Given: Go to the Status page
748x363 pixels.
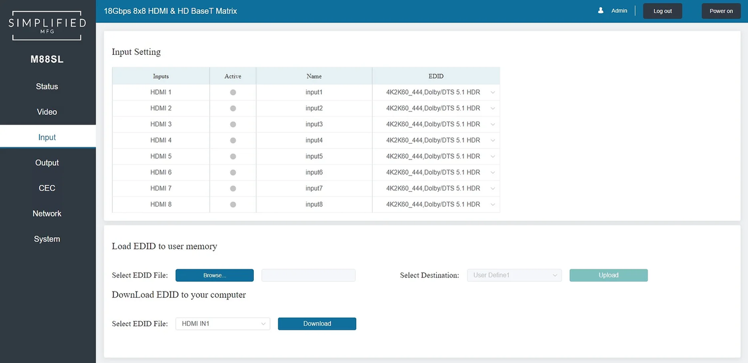Looking at the screenshot, I should 47,87.
